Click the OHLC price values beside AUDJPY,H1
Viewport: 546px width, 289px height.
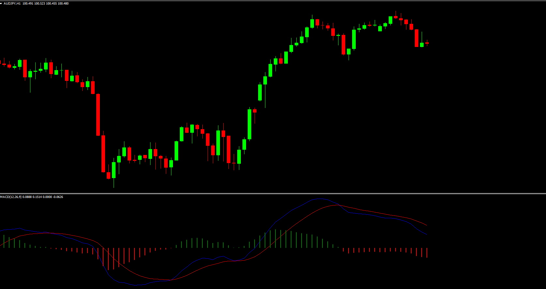pos(46,4)
